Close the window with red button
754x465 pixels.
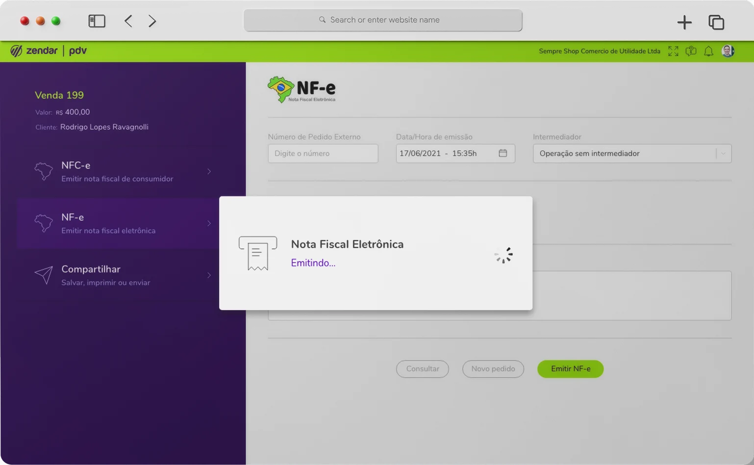[x=25, y=21]
